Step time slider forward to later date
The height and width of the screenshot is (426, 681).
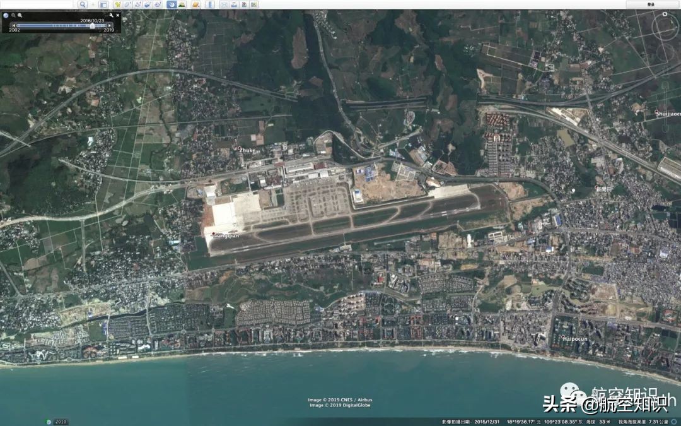pyautogui.click(x=110, y=26)
